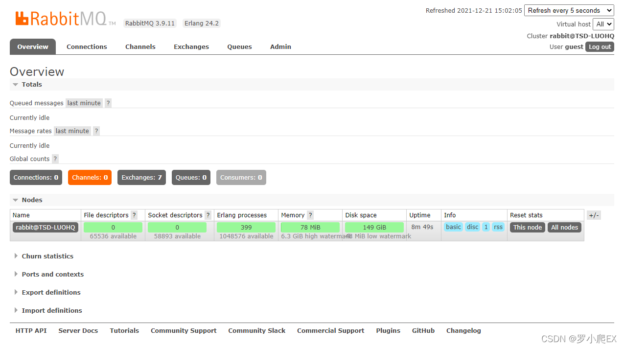The height and width of the screenshot is (348, 624).
Task: Click the RabbitMQ logo
Action: pyautogui.click(x=65, y=19)
